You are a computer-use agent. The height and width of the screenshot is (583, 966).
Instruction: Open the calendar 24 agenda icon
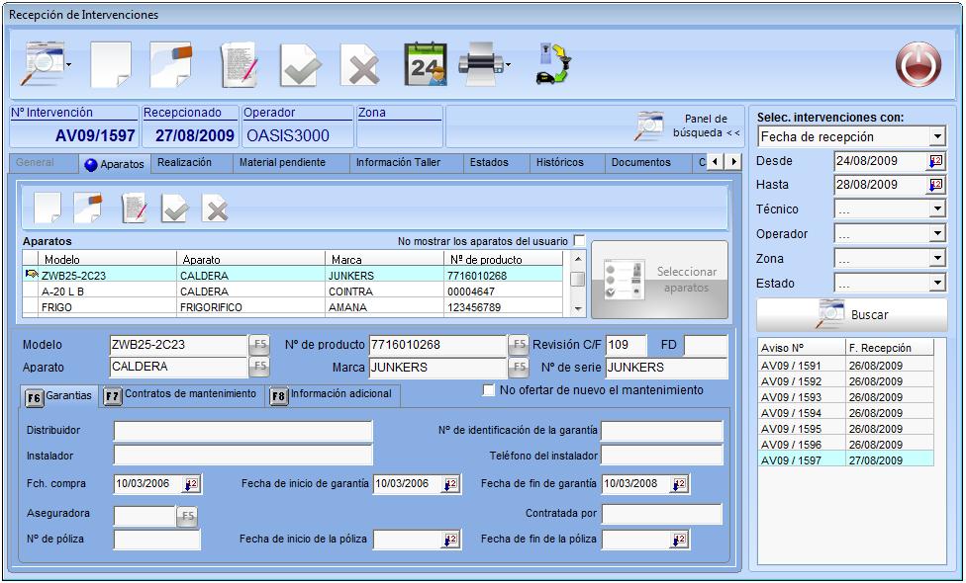tap(425, 64)
